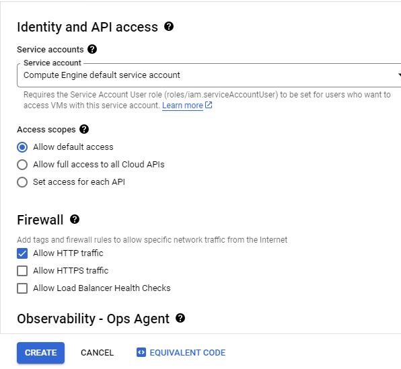401x369 pixels.
Task: Select Allow default access radio button
Action: (x=22, y=147)
